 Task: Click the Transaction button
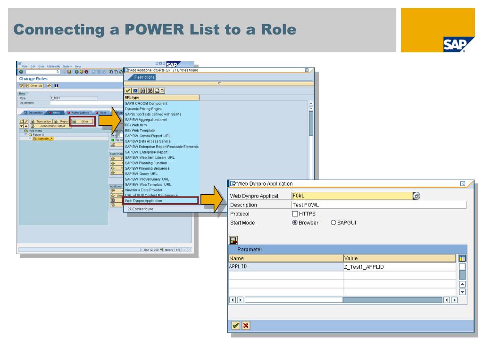41,121
